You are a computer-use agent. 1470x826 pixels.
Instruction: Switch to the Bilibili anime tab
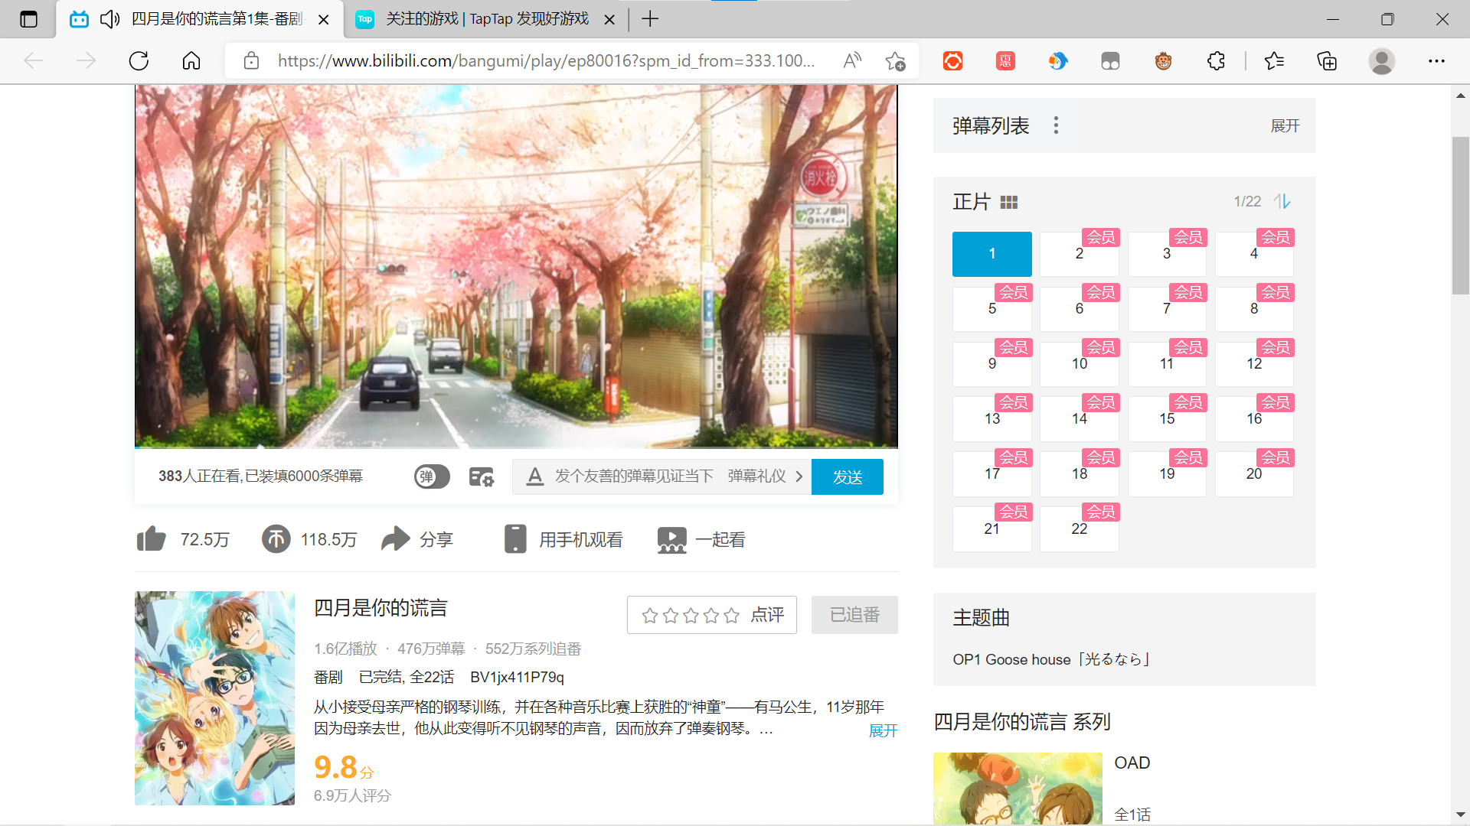[198, 19]
